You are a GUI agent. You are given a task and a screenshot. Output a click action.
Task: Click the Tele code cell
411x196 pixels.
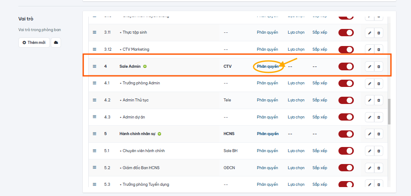coord(227,100)
